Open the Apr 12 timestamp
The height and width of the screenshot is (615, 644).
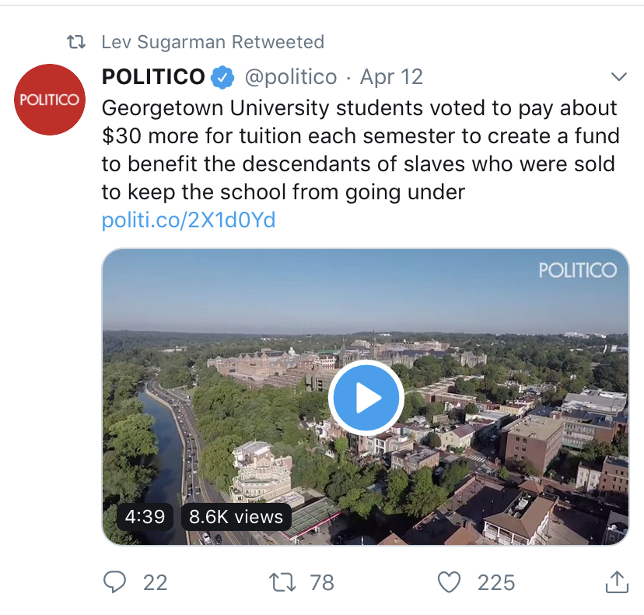(x=391, y=77)
